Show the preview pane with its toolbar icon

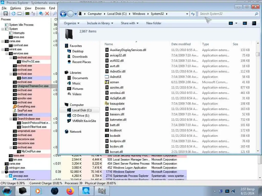(245, 23)
